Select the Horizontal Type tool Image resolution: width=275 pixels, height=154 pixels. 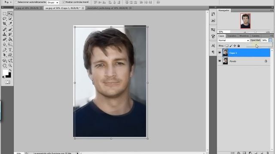pyautogui.click(x=10, y=50)
